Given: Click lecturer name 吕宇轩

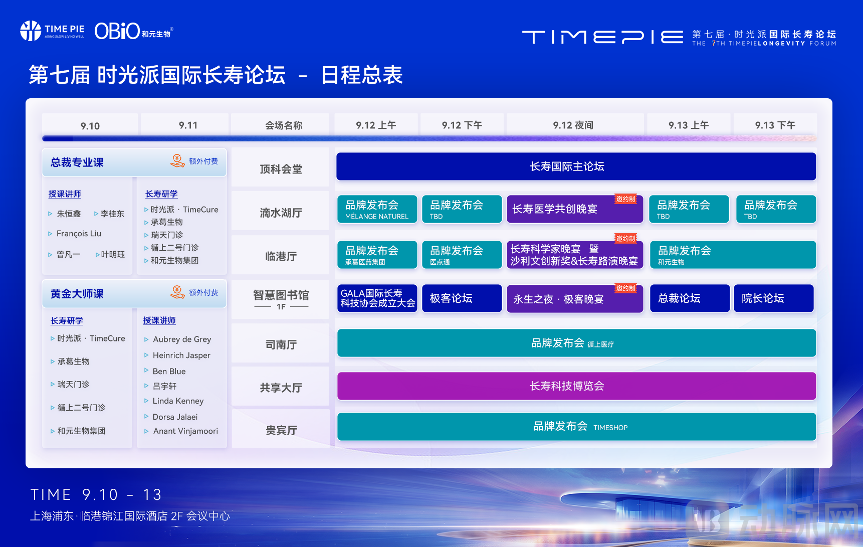Looking at the screenshot, I should tap(165, 387).
